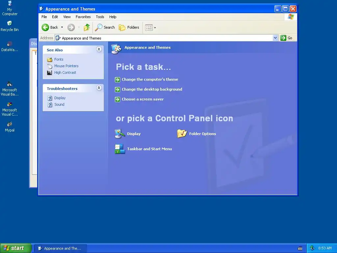Open the Sound troubleshooter link
Screen dimensions: 337x253
(x=59, y=104)
